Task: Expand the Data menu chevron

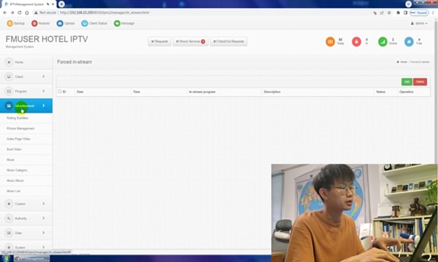Action: point(44,232)
